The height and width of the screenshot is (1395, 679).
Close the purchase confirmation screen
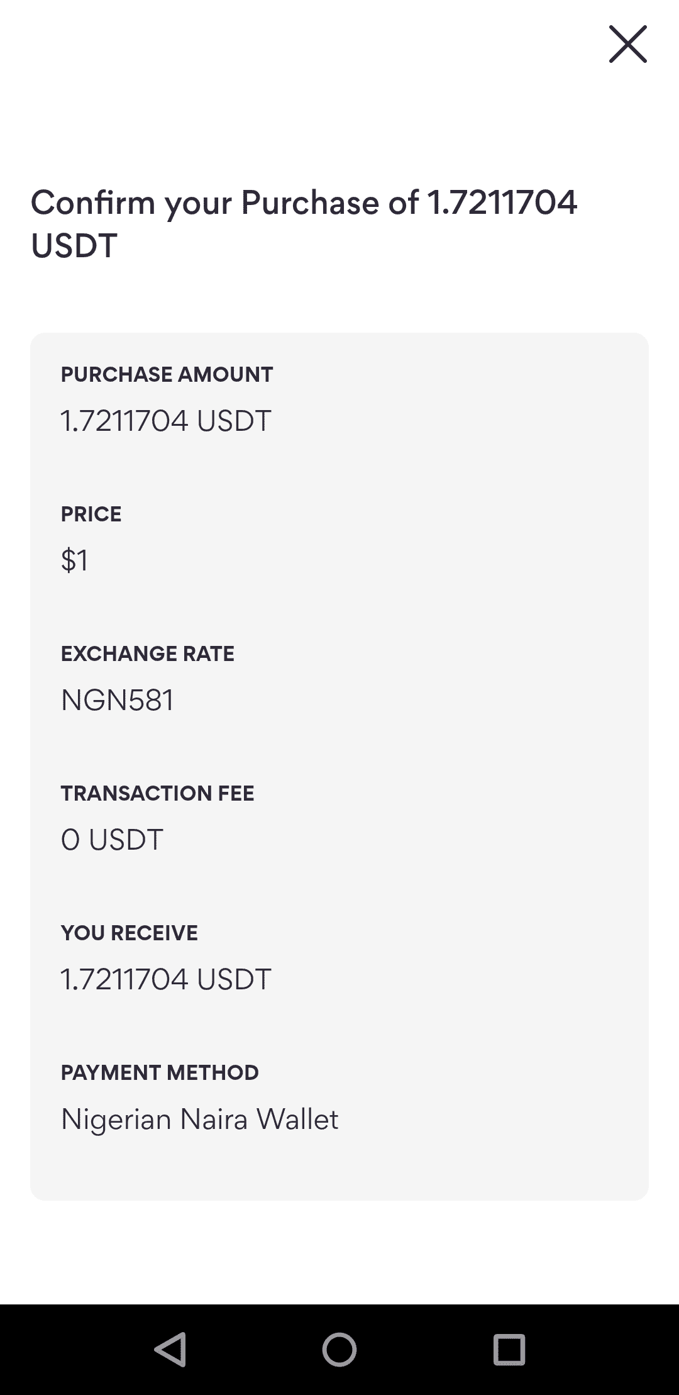pos(627,44)
